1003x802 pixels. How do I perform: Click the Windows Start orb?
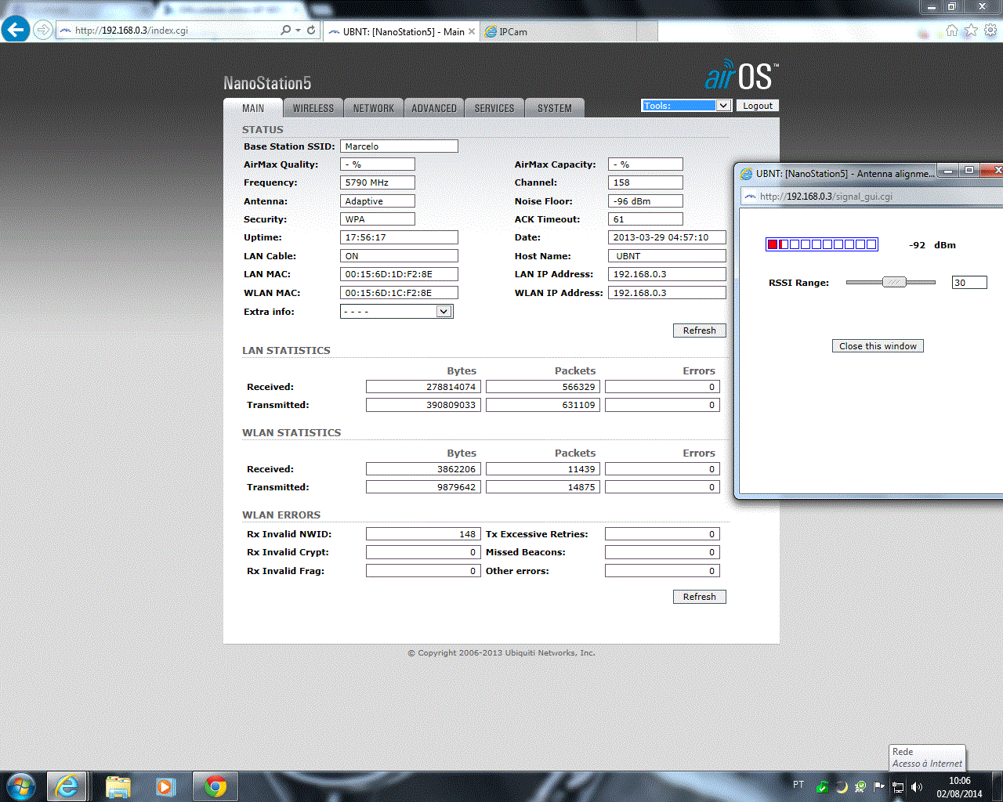[21, 786]
